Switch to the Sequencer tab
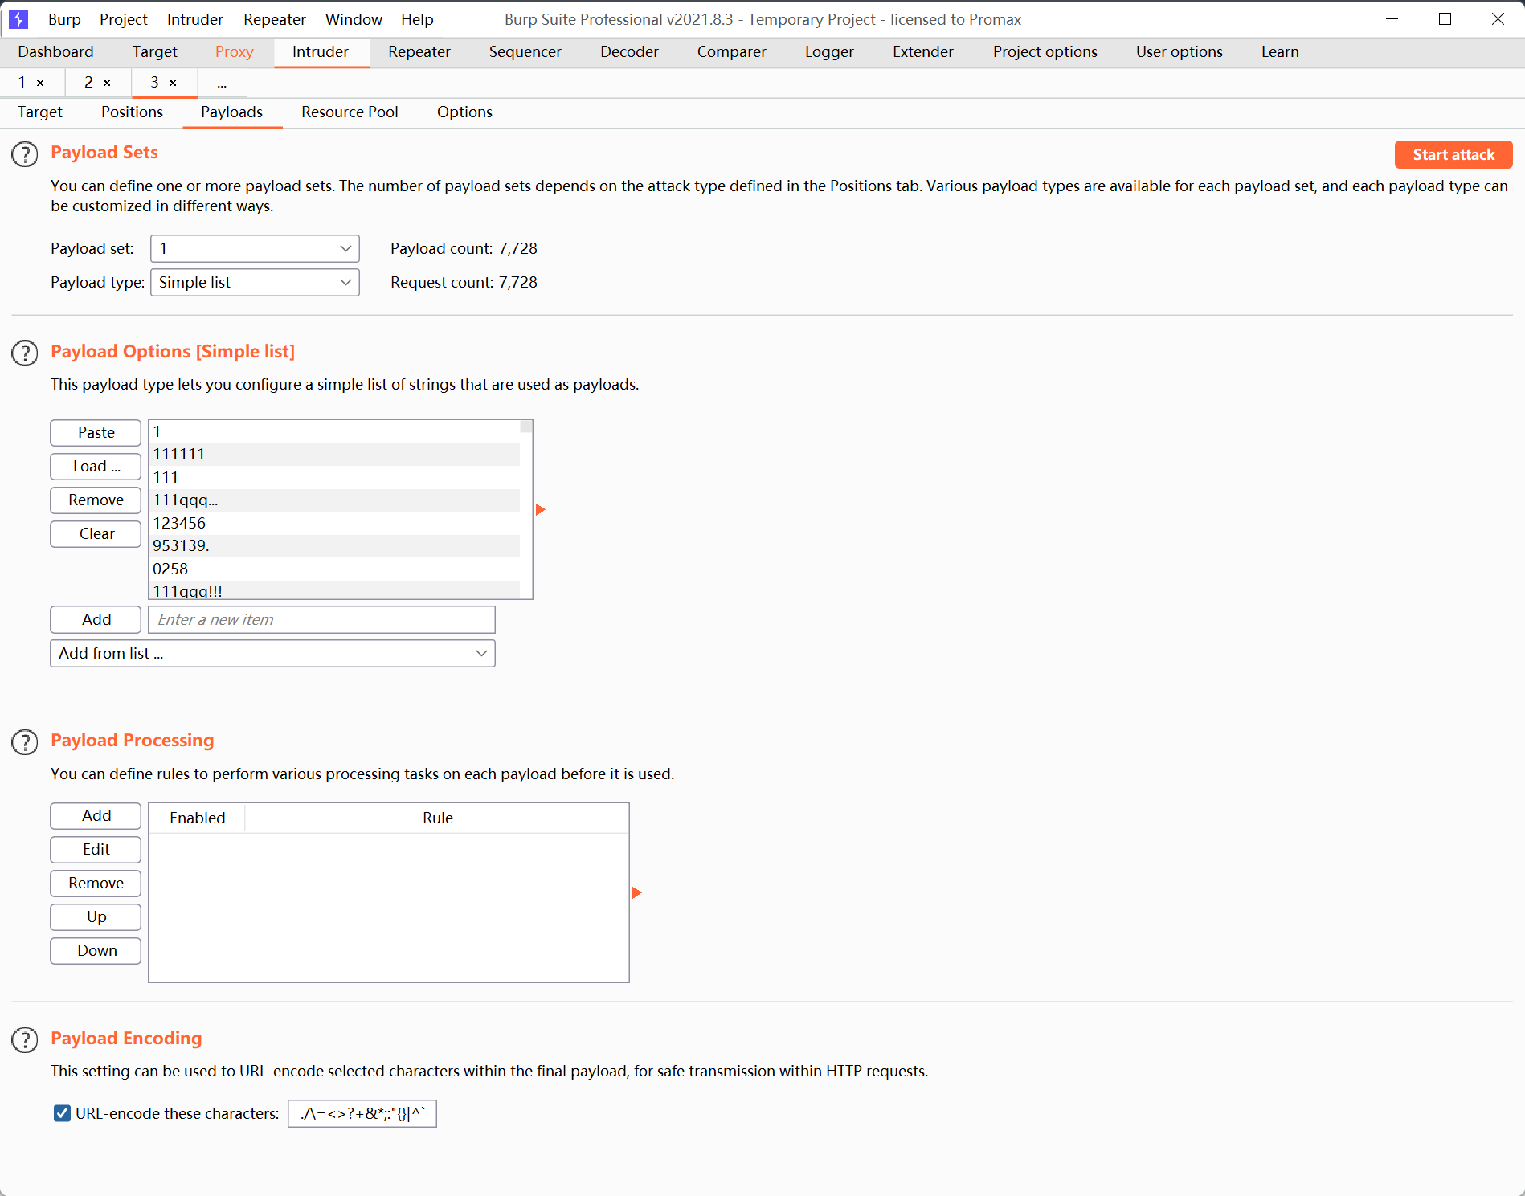Viewport: 1525px width, 1196px height. (525, 51)
